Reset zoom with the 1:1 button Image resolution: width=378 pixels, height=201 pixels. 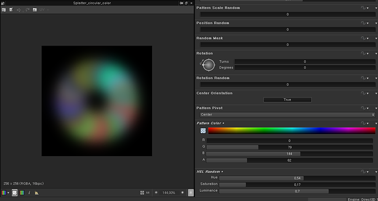pos(148,192)
